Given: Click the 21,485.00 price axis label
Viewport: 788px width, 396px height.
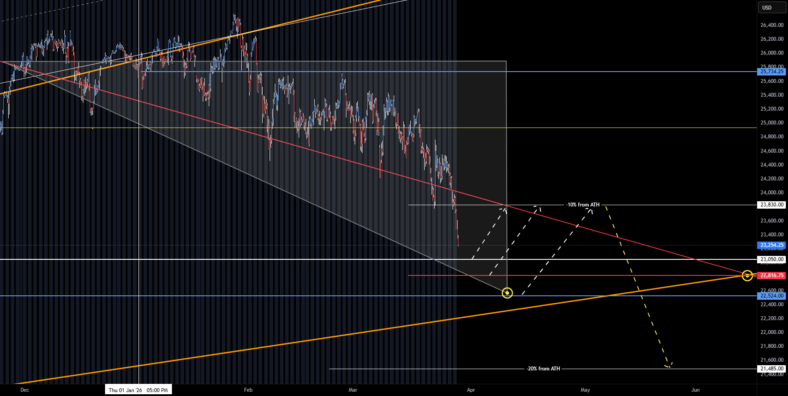Looking at the screenshot, I should 772,369.
